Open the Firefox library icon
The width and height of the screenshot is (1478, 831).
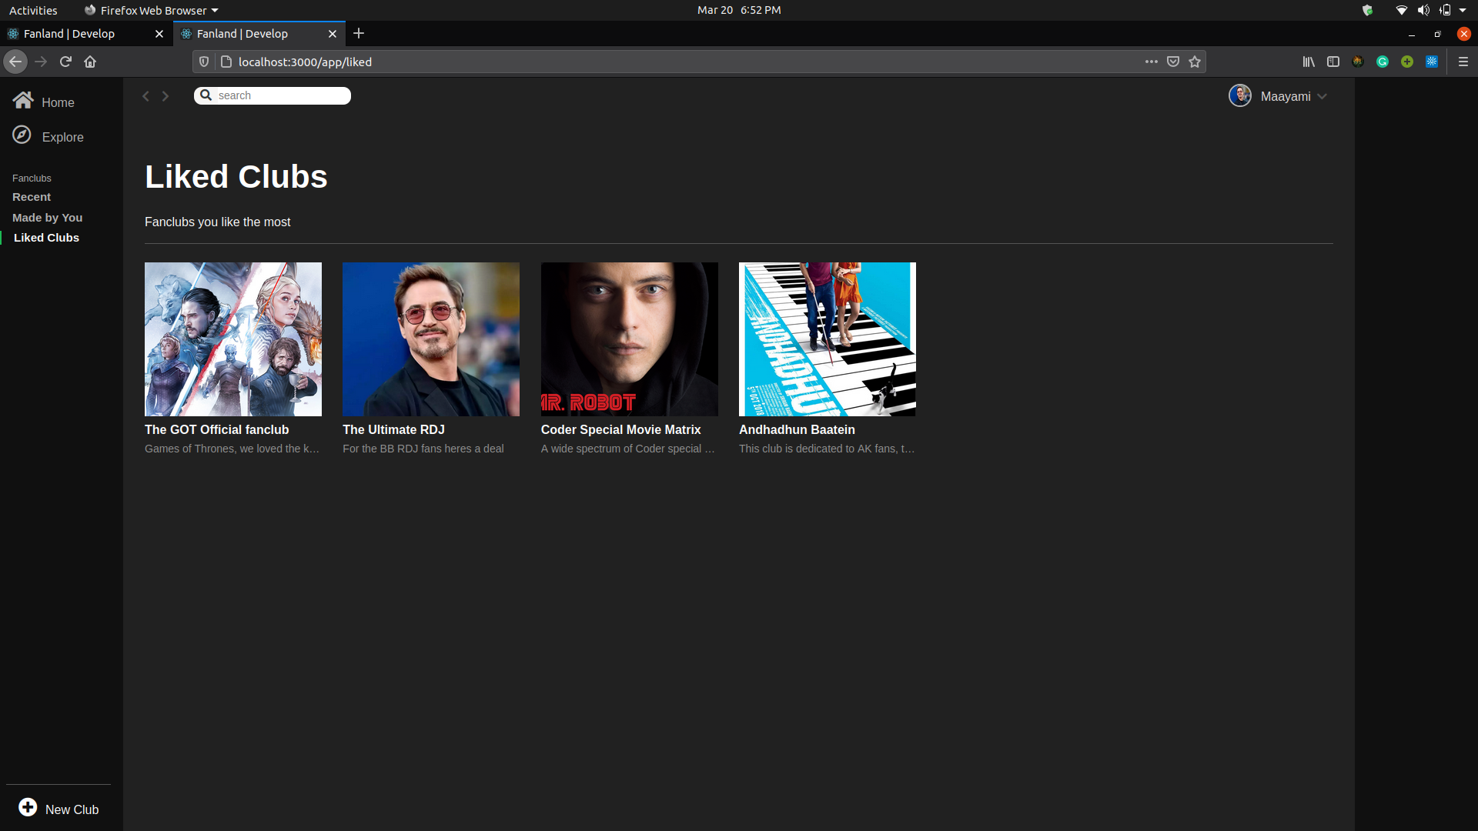point(1309,62)
